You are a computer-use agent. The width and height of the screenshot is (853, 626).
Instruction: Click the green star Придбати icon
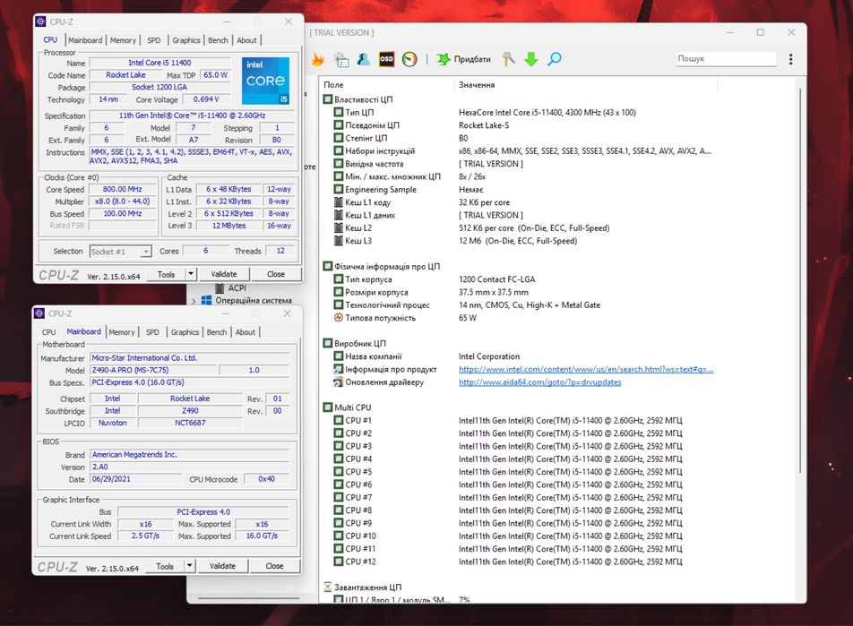coord(444,59)
